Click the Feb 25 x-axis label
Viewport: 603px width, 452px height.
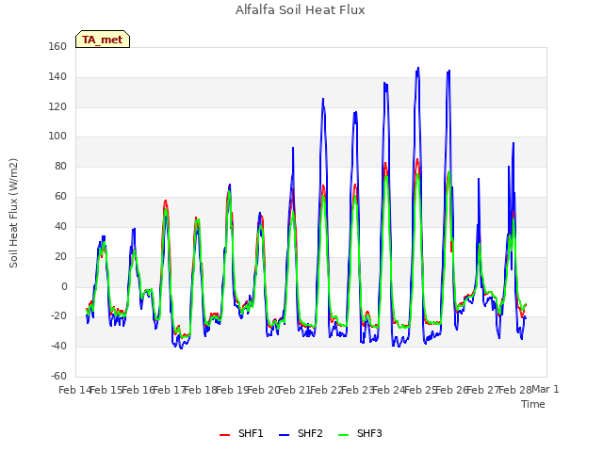421,390
